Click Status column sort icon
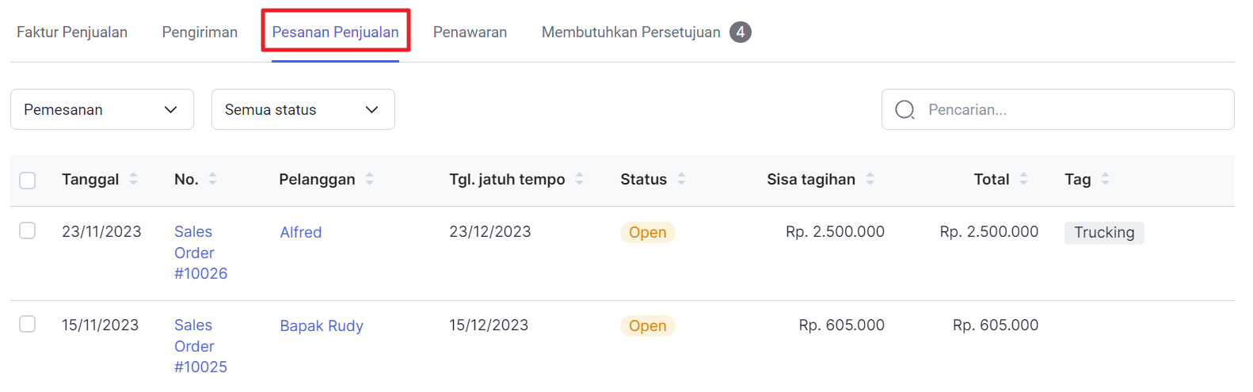The image size is (1253, 392). click(x=681, y=180)
